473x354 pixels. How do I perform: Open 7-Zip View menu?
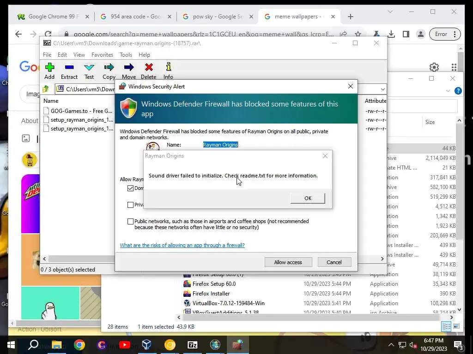[79, 55]
